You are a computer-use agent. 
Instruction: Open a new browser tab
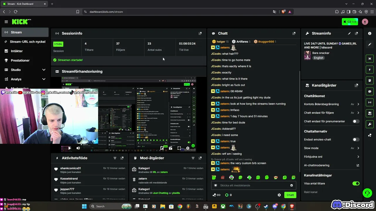(52, 4)
